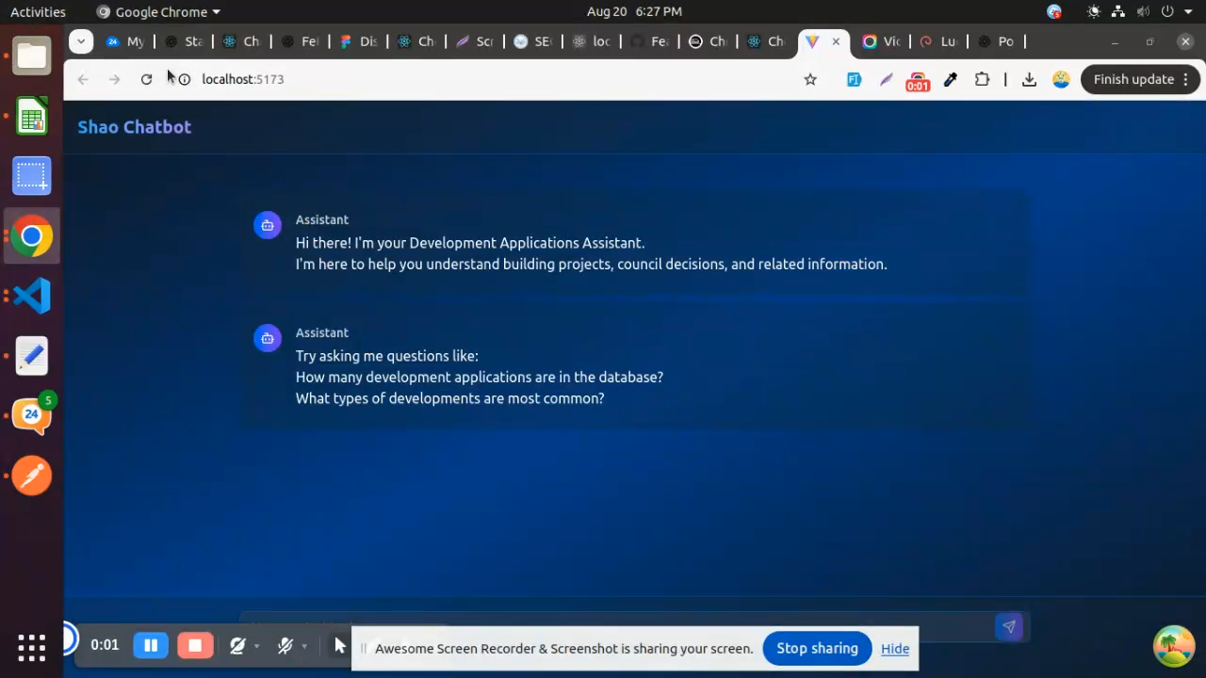This screenshot has height=678, width=1206.
Task: Toggle the microphone mute in recorder bar
Action: [x=285, y=646]
